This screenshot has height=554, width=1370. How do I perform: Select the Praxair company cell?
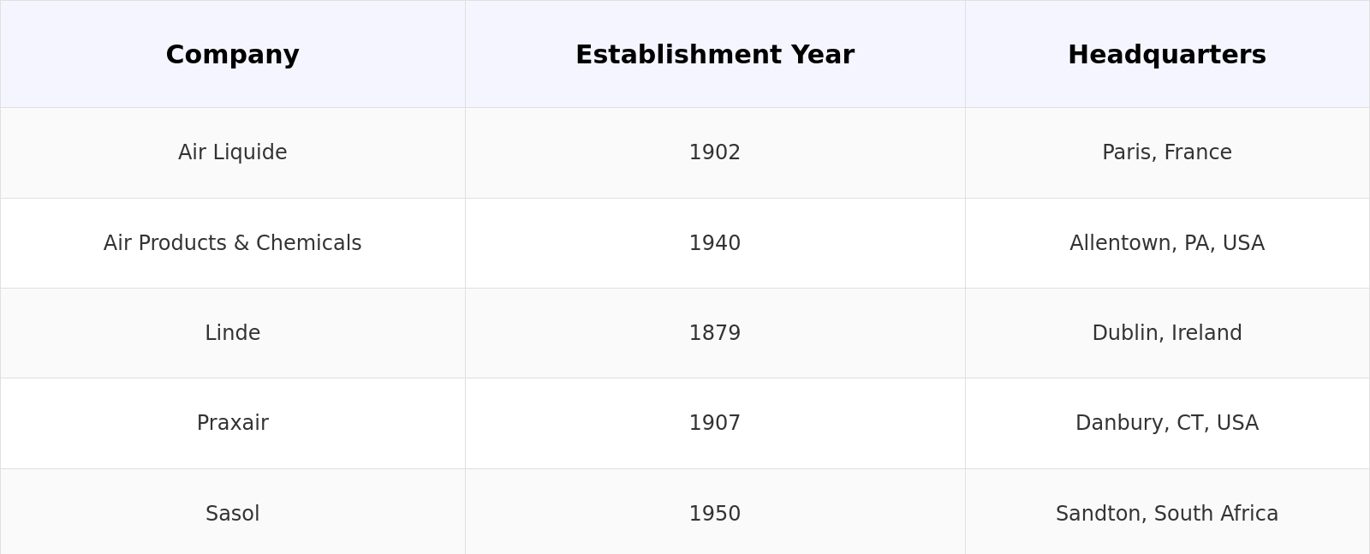coord(232,423)
